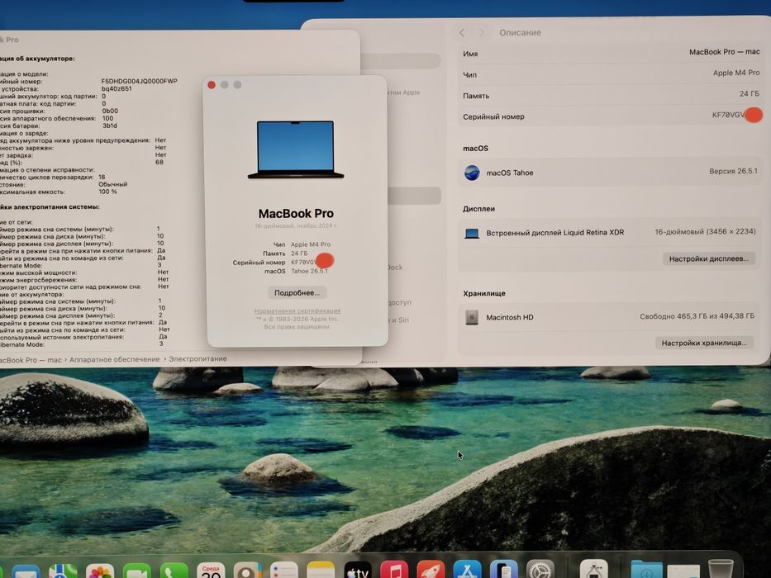Open iPhone Mirroring from the Dock
Image resolution: width=771 pixels, height=578 pixels.
[504, 569]
